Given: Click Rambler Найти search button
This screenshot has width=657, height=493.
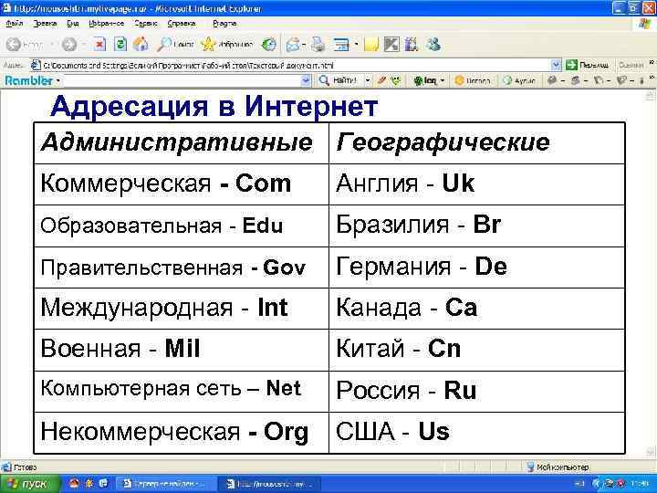Looking at the screenshot, I should [339, 80].
